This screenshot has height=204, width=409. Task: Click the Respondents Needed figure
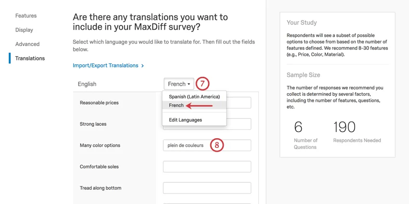pyautogui.click(x=344, y=127)
